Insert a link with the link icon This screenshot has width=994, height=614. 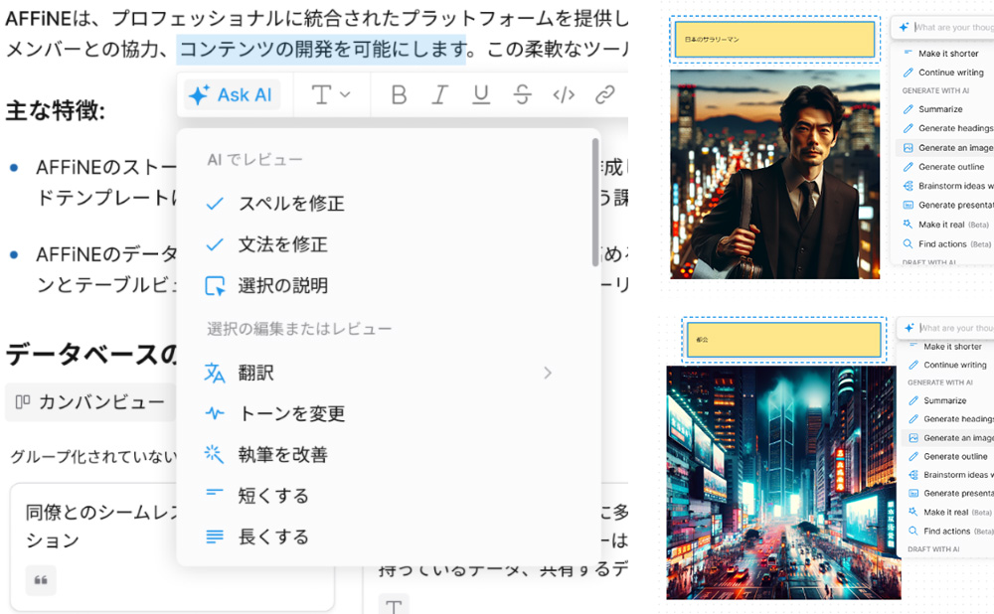pyautogui.click(x=604, y=95)
